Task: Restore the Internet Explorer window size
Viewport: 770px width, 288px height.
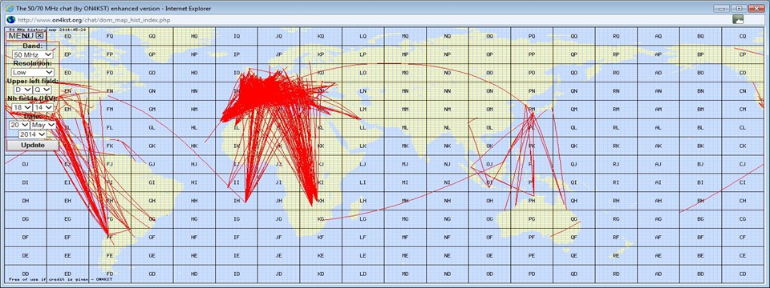Action: point(738,8)
